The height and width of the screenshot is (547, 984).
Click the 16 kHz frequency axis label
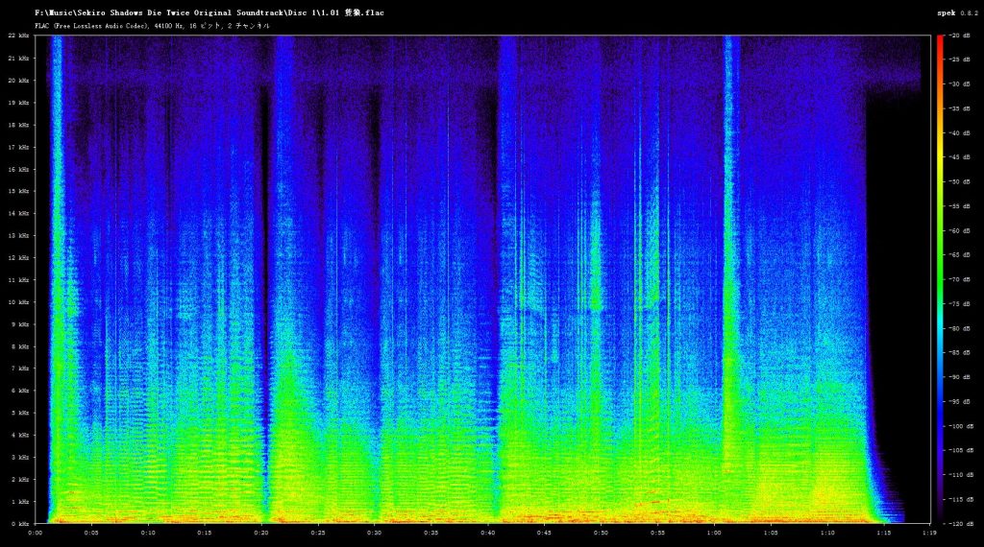(x=19, y=169)
